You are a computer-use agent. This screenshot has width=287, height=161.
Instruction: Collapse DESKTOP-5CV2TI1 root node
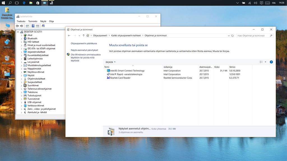click(18, 32)
